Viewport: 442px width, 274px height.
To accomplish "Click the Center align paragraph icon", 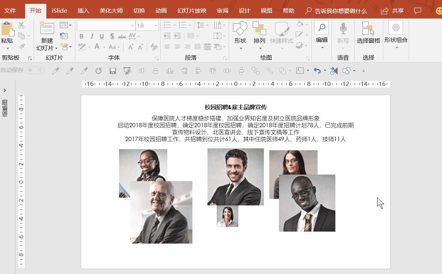I will 177,47.
